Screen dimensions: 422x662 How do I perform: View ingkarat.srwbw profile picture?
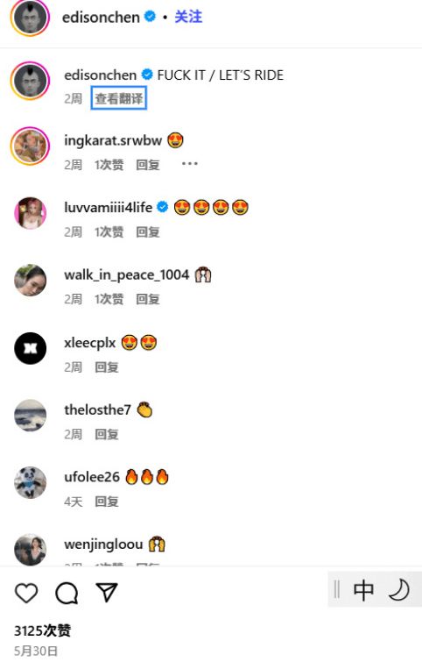click(x=30, y=146)
